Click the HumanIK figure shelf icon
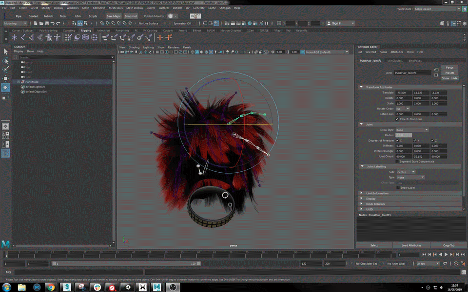Image resolution: width=468 pixels, height=292 pixels. coord(58,37)
